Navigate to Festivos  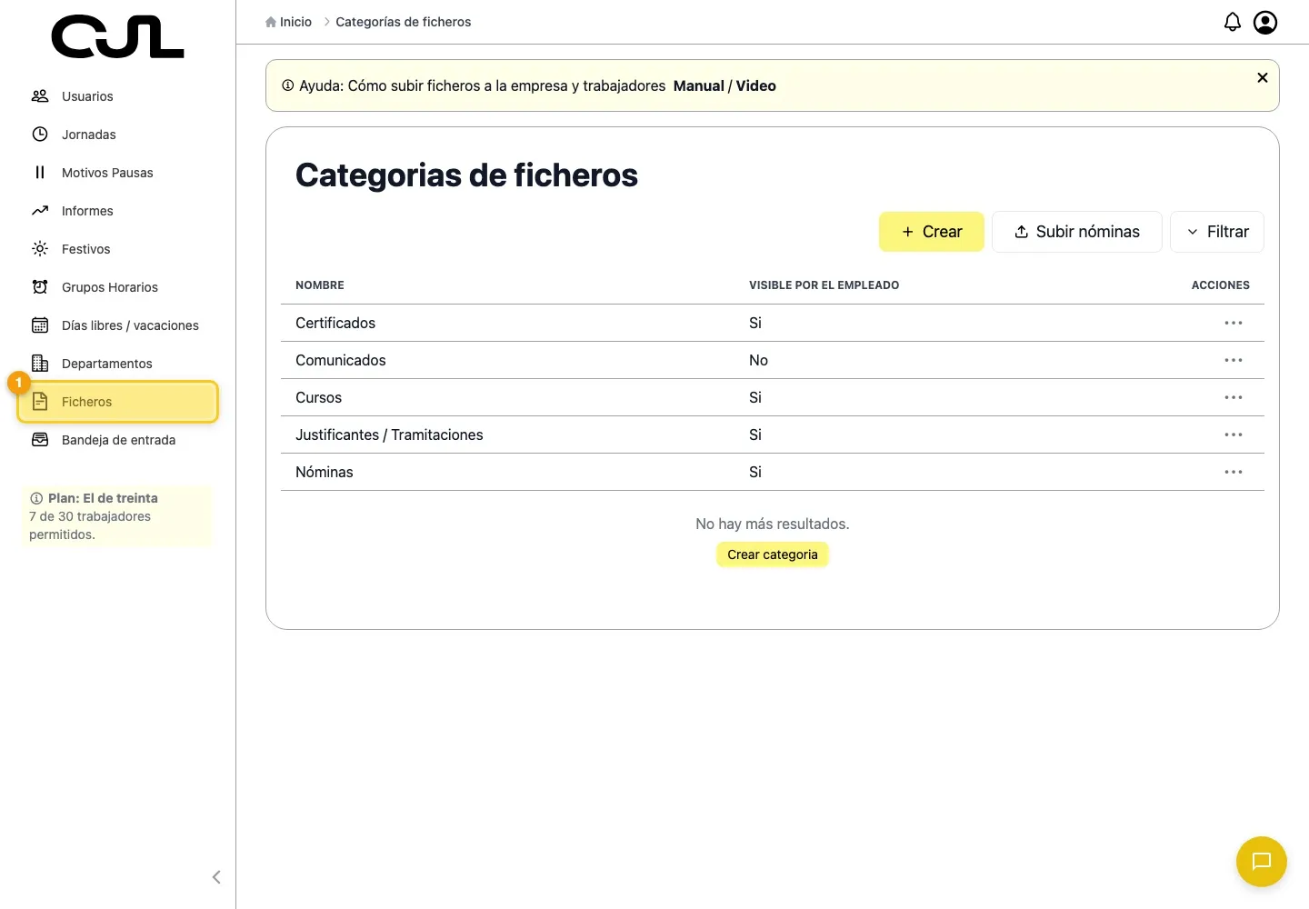coord(117,249)
